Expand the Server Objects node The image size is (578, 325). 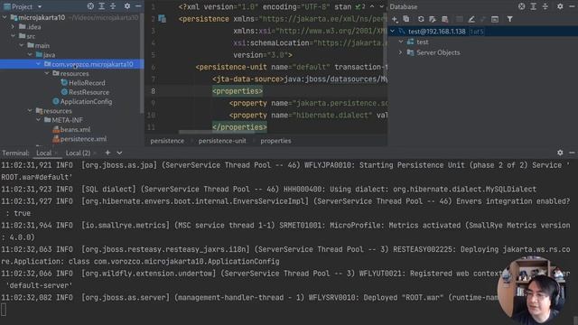pyautogui.click(x=401, y=52)
